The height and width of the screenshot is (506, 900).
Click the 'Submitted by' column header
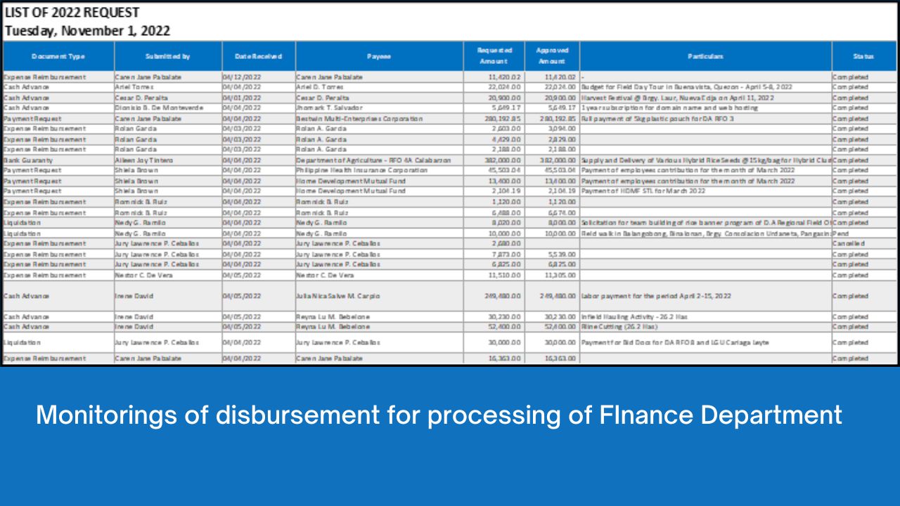point(168,56)
